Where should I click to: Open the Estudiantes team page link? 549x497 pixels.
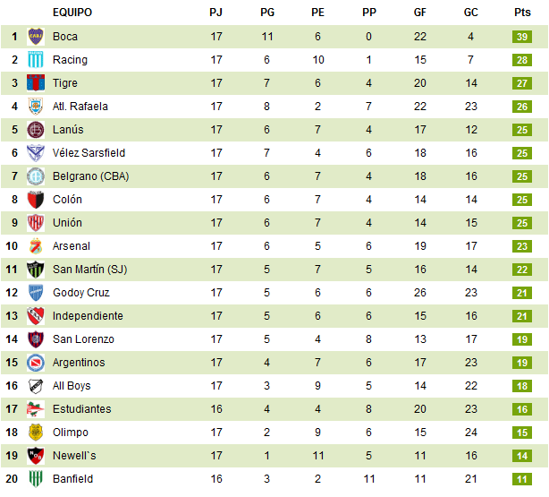click(82, 409)
